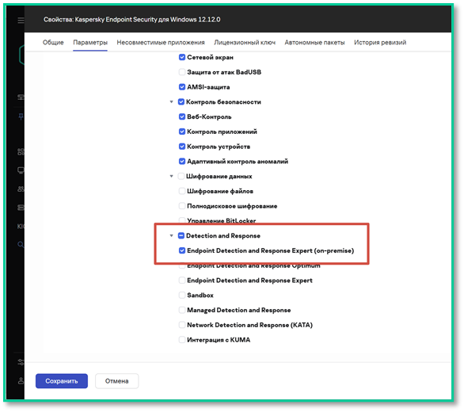464x412 pixels.
Task: Open the hamburger menu in the sidebar
Action: point(21,20)
